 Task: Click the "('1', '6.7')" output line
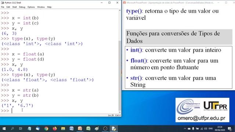[x=17, y=106]
